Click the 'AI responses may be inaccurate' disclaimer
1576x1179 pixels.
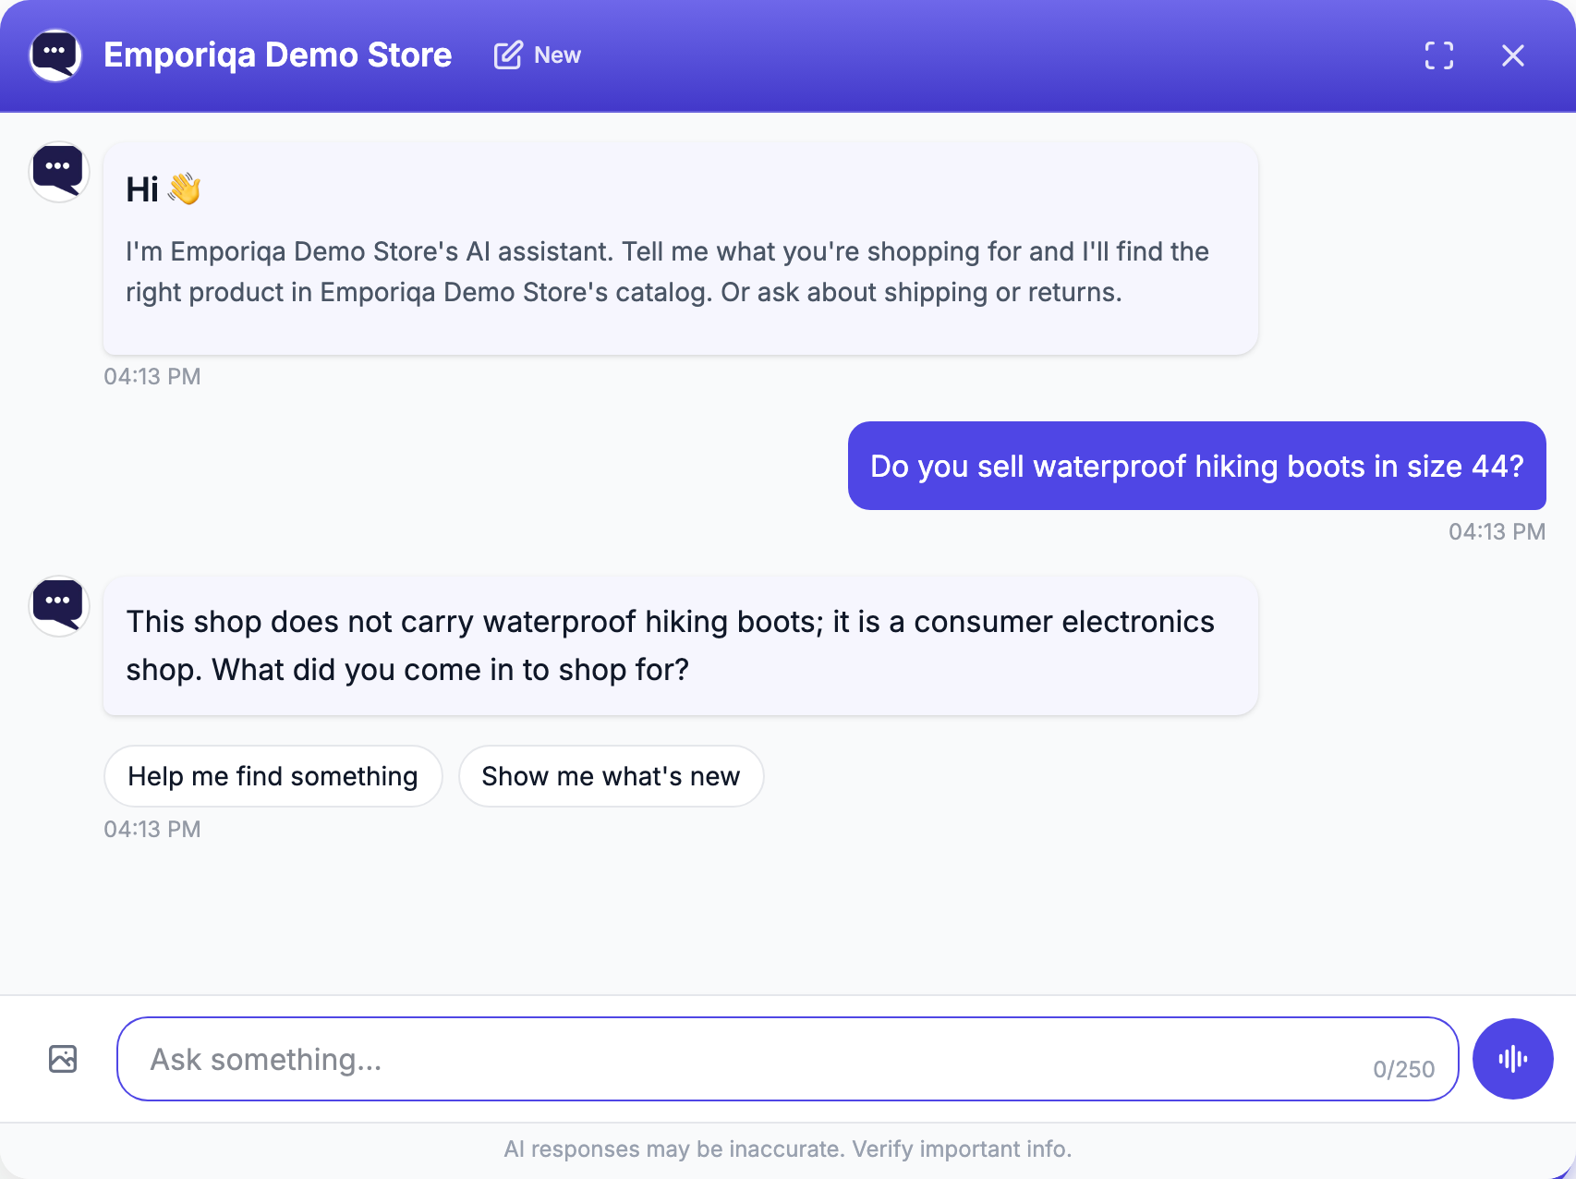click(x=787, y=1149)
